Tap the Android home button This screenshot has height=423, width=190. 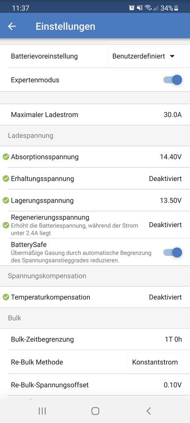click(x=95, y=411)
